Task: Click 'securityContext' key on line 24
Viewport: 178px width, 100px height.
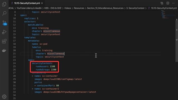Action: pyautogui.click(x=41, y=63)
